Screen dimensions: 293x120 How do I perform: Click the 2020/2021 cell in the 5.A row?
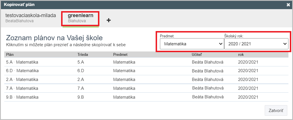[248, 62]
